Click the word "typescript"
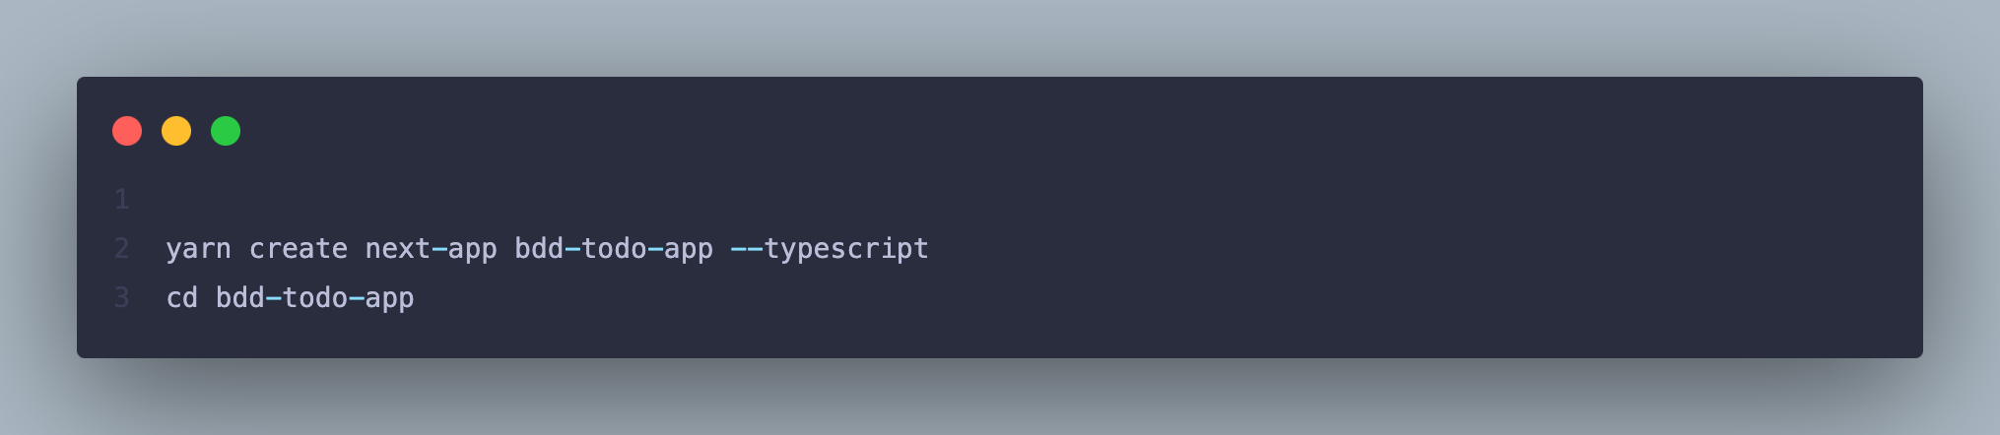This screenshot has width=2000, height=435. (846, 249)
